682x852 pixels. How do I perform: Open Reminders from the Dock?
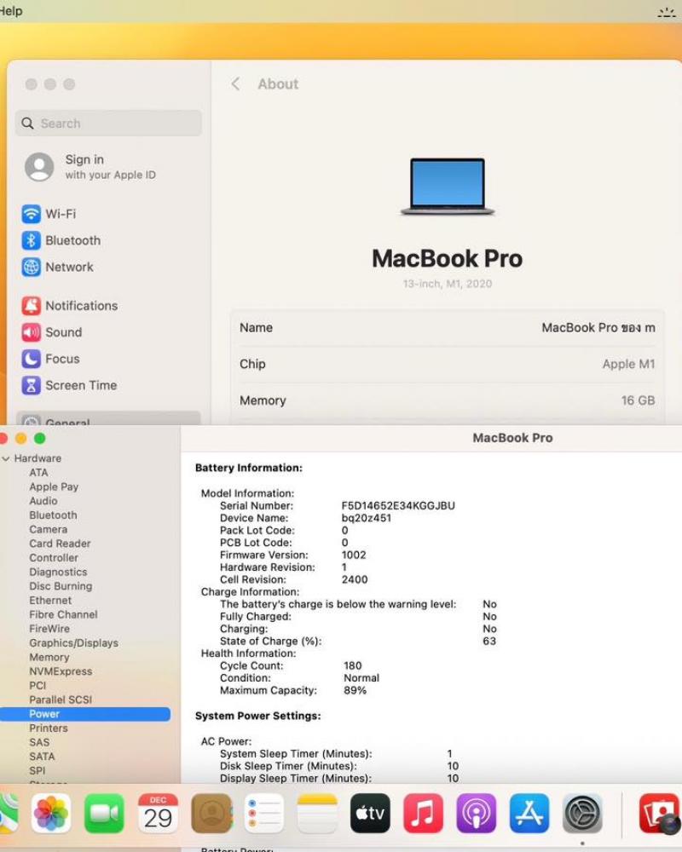(263, 814)
